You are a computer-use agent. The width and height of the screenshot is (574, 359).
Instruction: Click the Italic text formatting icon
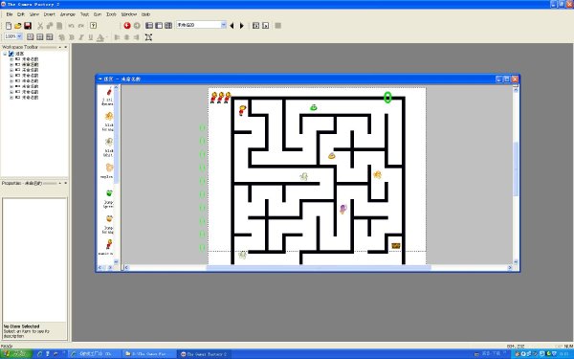[x=81, y=37]
